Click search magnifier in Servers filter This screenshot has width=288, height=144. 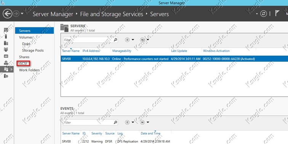pos(115,40)
